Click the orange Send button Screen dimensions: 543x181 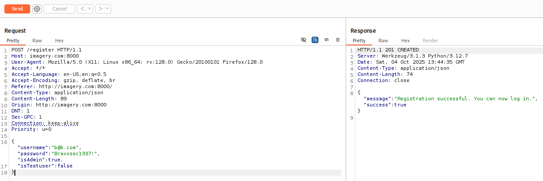(x=17, y=9)
